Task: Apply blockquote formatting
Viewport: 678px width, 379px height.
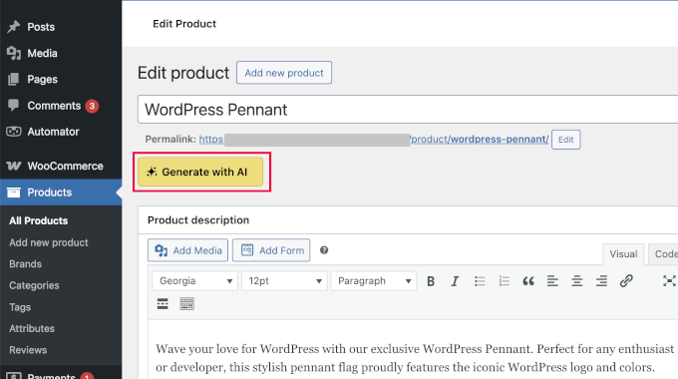Action: (528, 281)
